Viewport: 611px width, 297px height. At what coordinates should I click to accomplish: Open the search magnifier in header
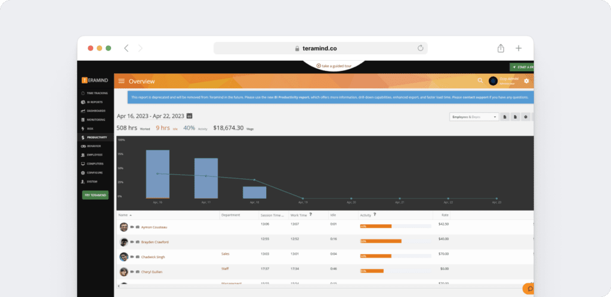click(480, 81)
